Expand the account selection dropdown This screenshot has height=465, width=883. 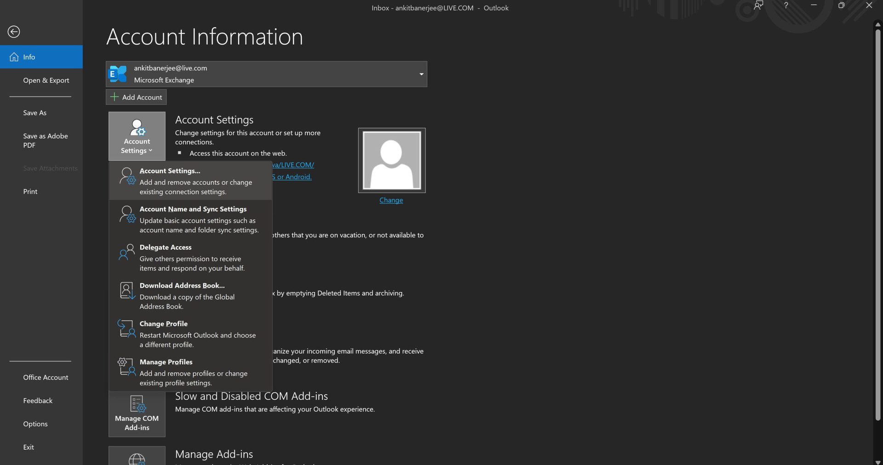point(421,74)
